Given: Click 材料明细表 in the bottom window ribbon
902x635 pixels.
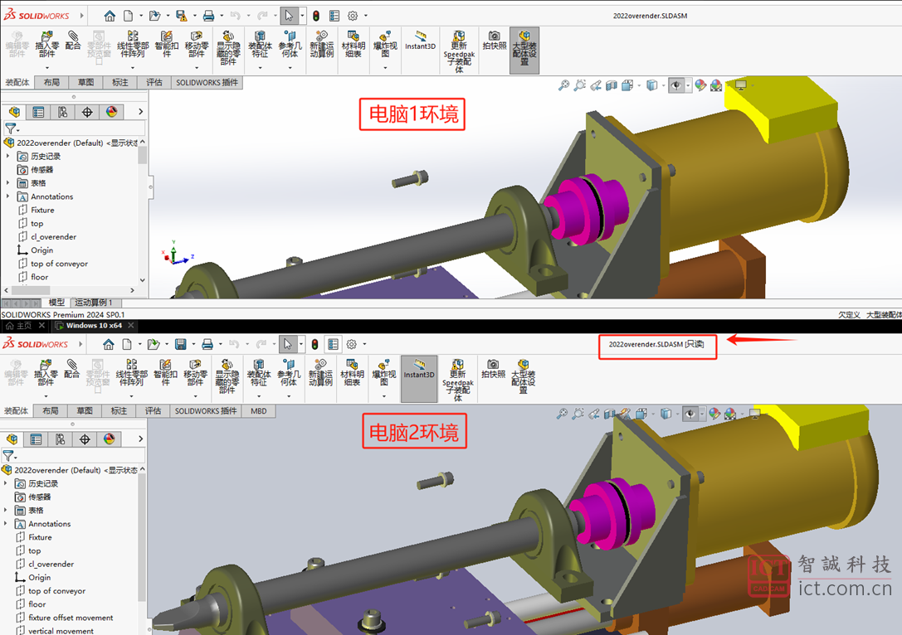Looking at the screenshot, I should [352, 372].
